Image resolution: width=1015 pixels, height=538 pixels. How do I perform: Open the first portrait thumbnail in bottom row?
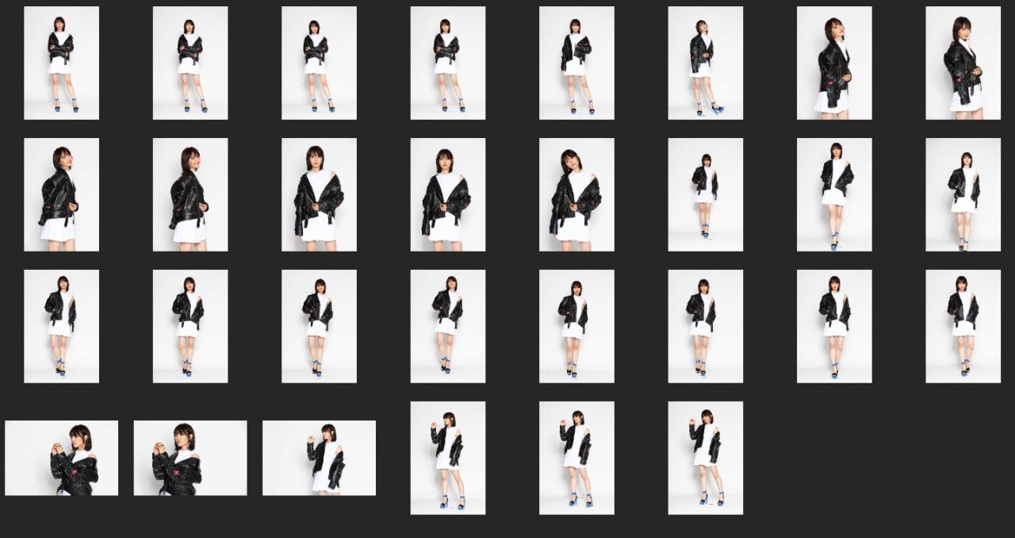pos(447,458)
